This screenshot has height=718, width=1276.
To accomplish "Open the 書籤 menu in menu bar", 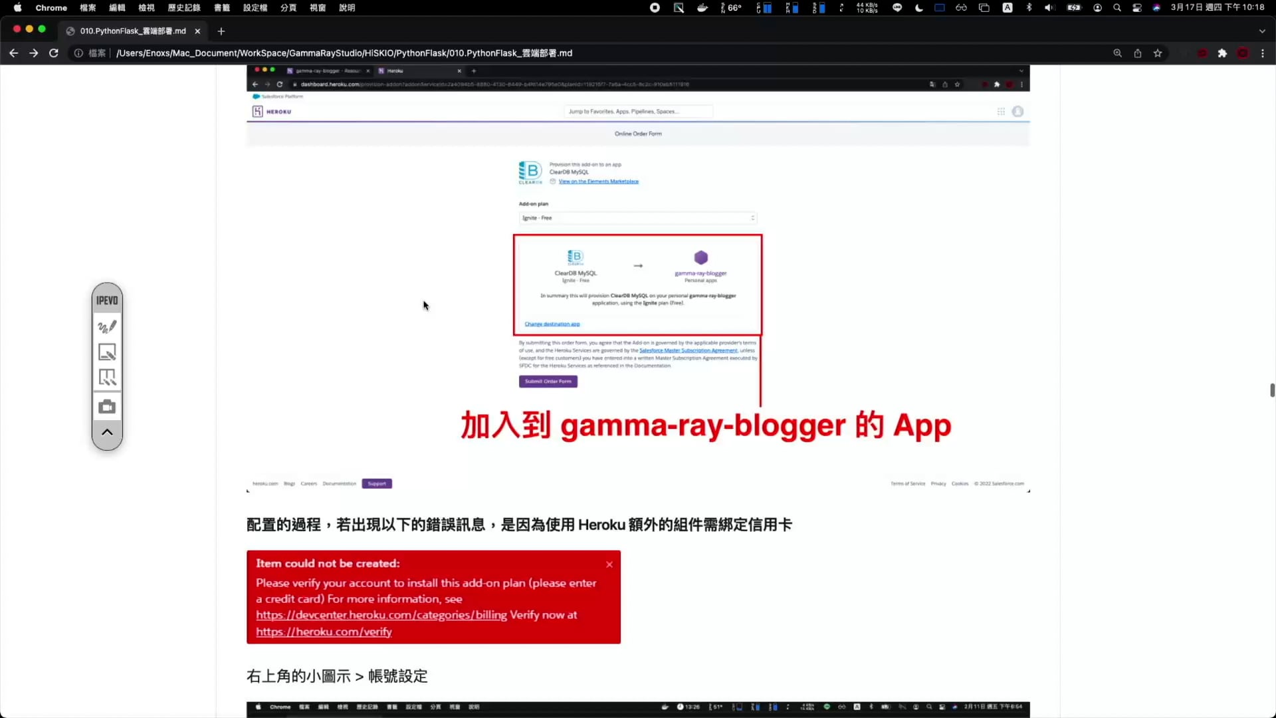I will click(222, 8).
